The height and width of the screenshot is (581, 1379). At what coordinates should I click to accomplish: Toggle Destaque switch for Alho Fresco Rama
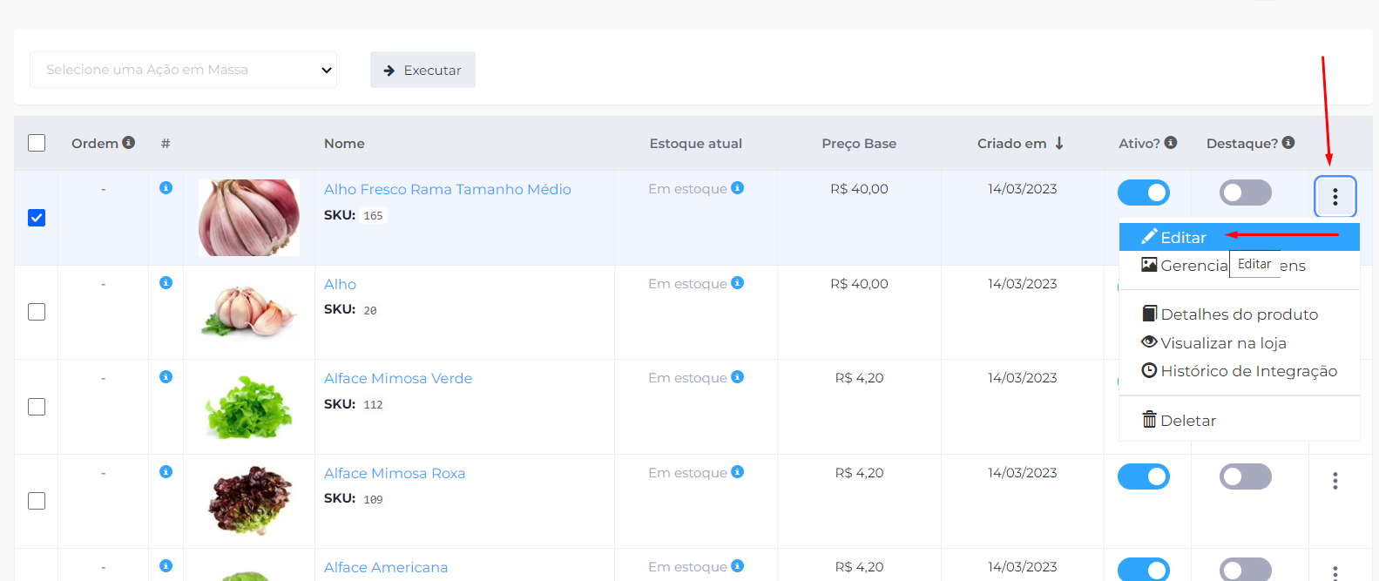tap(1246, 193)
